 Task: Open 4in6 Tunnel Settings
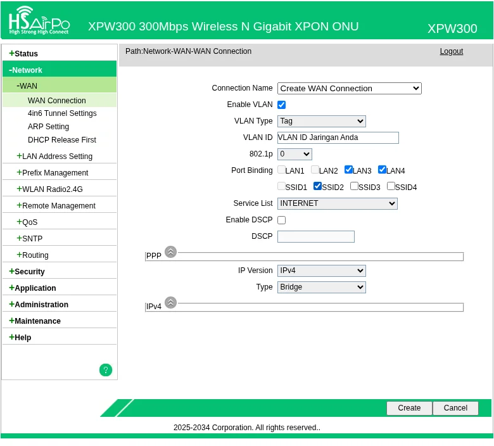[x=62, y=113]
